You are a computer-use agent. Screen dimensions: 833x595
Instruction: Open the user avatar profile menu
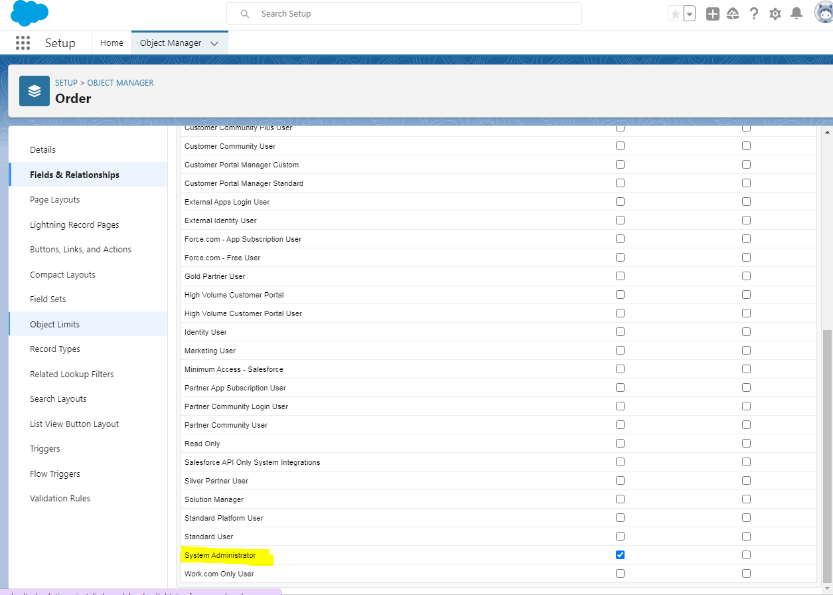tap(824, 13)
